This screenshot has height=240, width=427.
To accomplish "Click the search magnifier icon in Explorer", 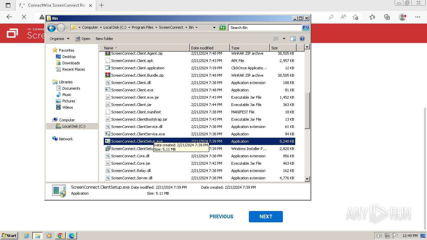I will tap(306, 28).
